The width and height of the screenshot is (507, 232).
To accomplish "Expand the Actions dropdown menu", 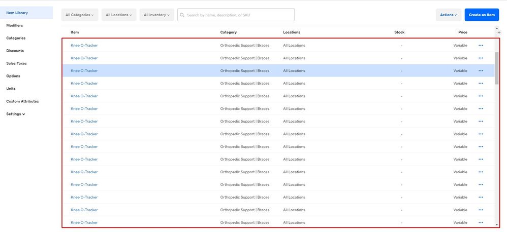I will (448, 15).
